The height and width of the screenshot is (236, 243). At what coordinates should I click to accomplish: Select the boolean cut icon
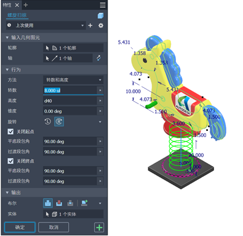(x=59, y=203)
